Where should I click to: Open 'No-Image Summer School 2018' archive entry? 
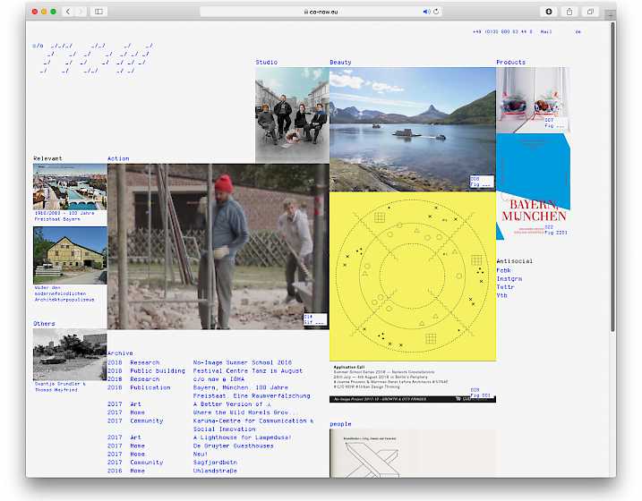pyautogui.click(x=243, y=362)
